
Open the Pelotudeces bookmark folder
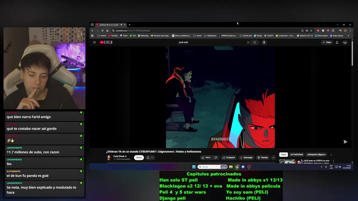pyautogui.click(x=210, y=36)
